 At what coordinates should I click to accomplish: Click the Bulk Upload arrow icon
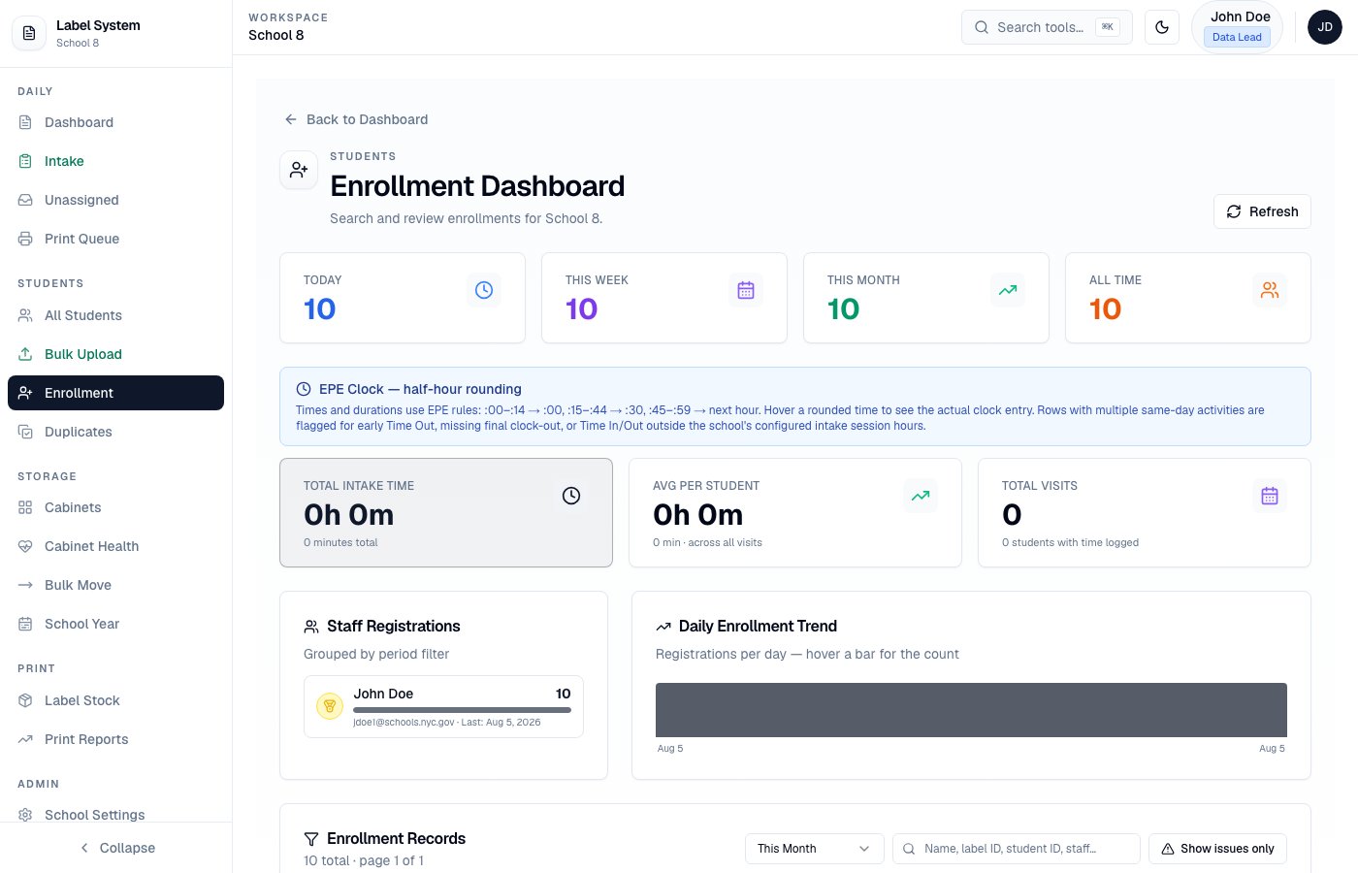click(x=25, y=354)
